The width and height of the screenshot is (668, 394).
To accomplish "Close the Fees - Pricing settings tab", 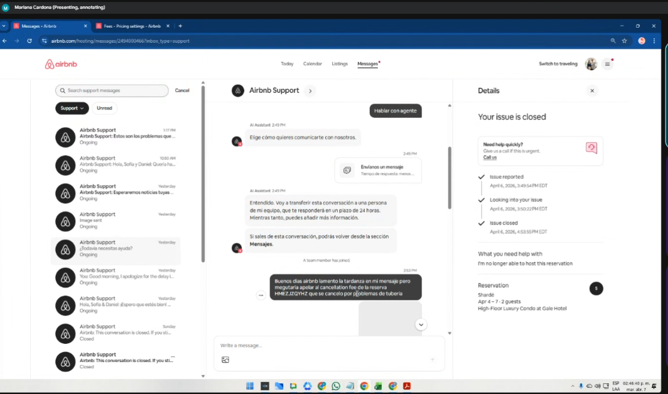I will (x=168, y=26).
